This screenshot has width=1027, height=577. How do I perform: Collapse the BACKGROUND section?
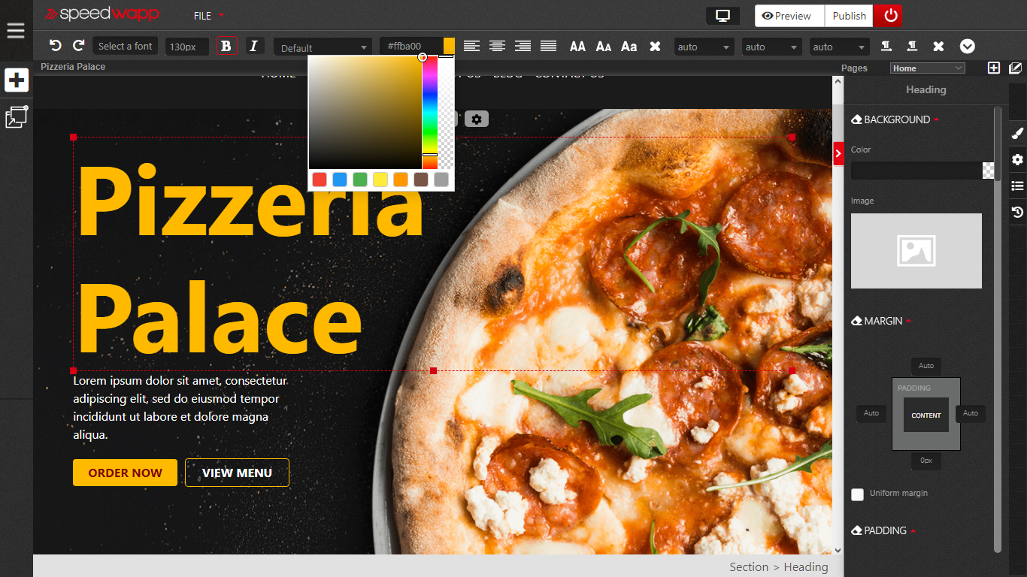(x=895, y=119)
